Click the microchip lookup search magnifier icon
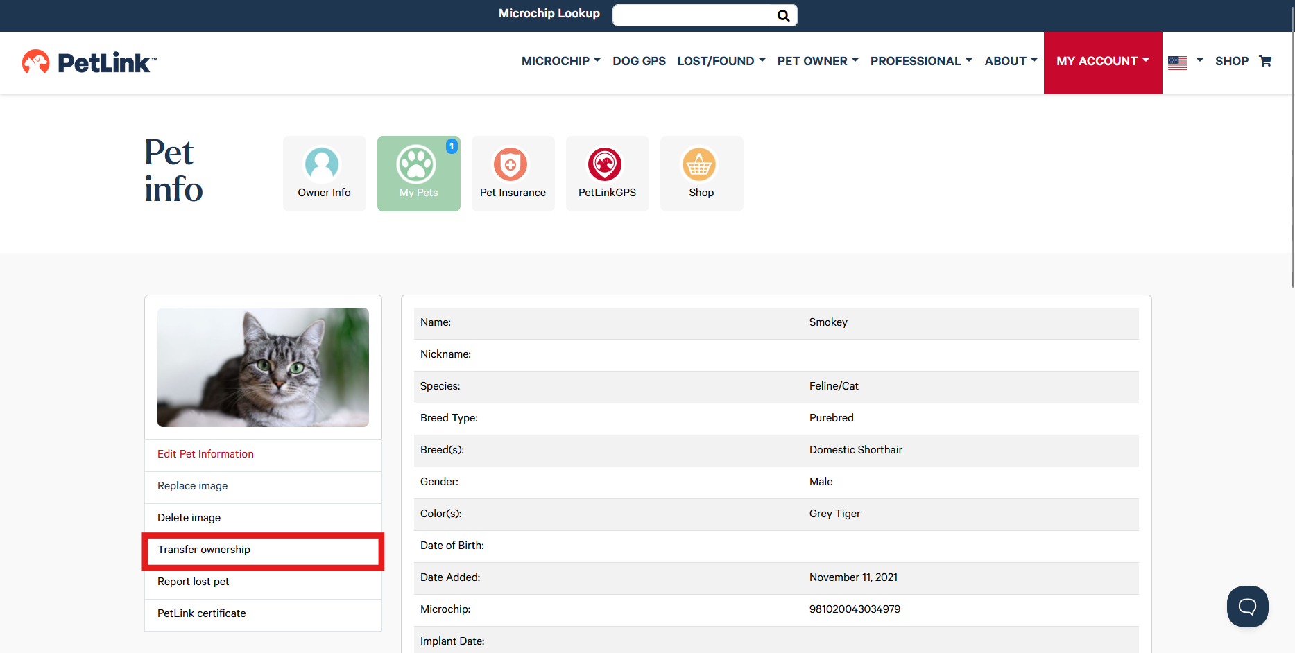Image resolution: width=1295 pixels, height=653 pixels. click(x=783, y=15)
